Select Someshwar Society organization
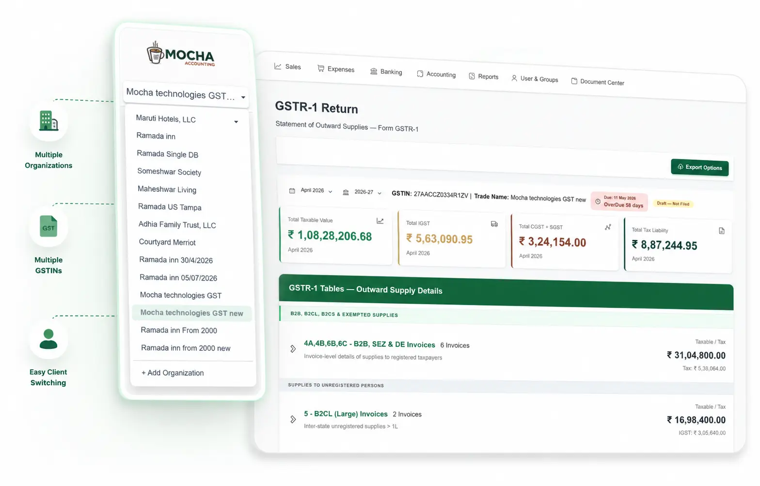760x486 pixels. tap(169, 172)
